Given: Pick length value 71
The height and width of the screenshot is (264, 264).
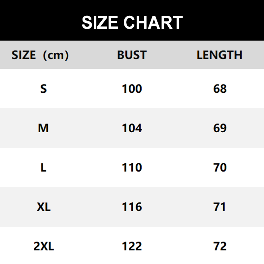Looking at the screenshot, I should point(220,207).
